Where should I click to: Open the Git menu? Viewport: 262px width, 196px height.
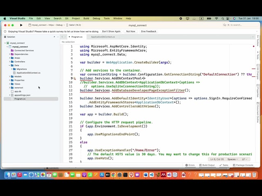(x=67, y=18)
